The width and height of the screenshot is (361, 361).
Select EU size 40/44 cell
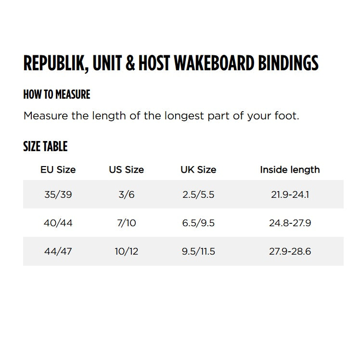click(x=58, y=223)
